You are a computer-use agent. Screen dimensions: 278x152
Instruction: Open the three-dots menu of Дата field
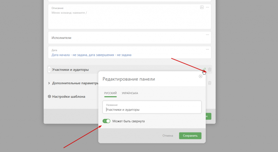click(207, 49)
